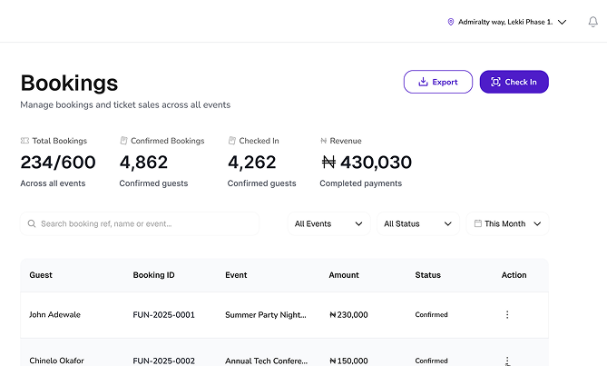
Task: Click the notification bell icon
Action: point(593,22)
